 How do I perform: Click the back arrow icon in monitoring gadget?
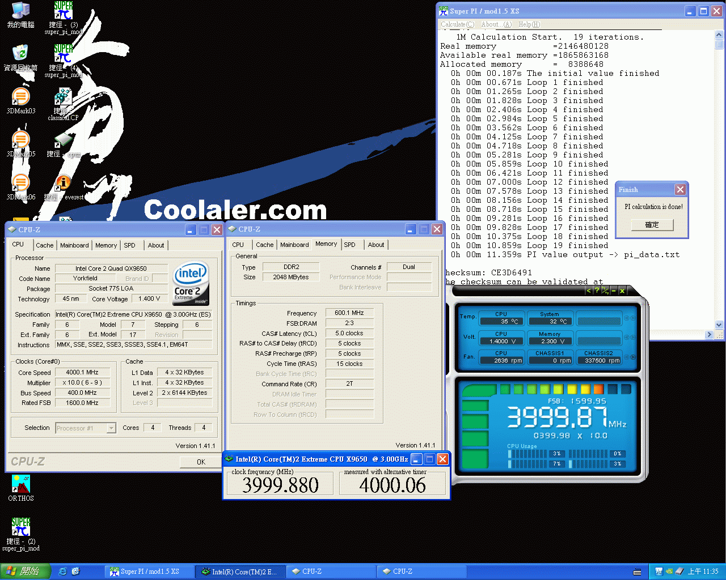tap(588, 291)
